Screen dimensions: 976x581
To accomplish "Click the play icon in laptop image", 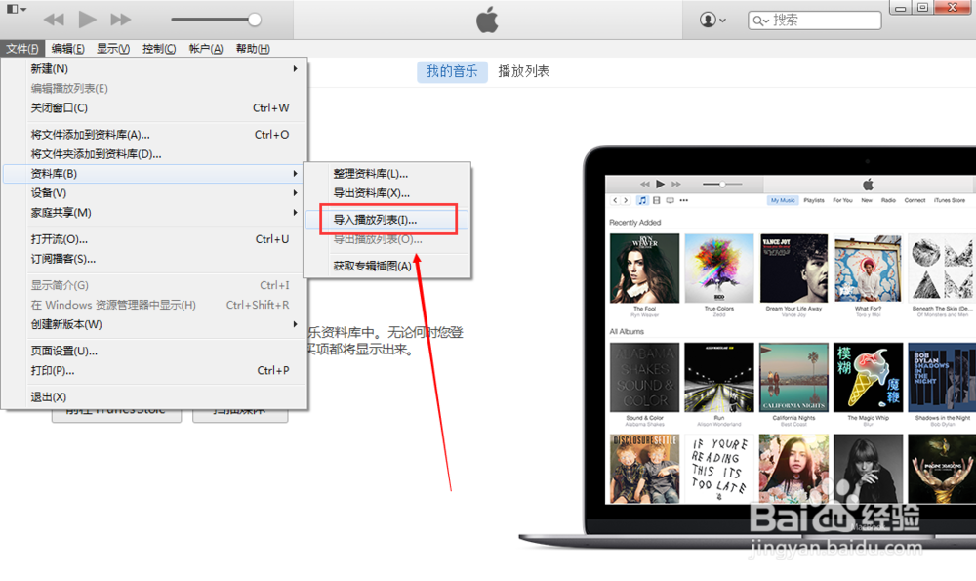I will (x=661, y=184).
